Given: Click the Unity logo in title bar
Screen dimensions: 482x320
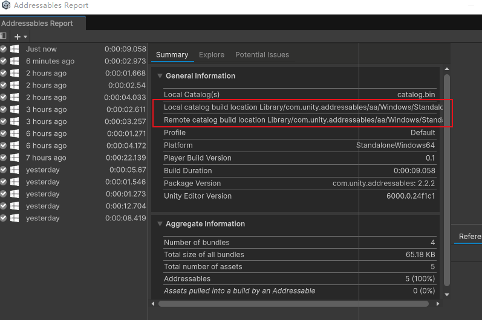Looking at the screenshot, I should coord(6,5).
